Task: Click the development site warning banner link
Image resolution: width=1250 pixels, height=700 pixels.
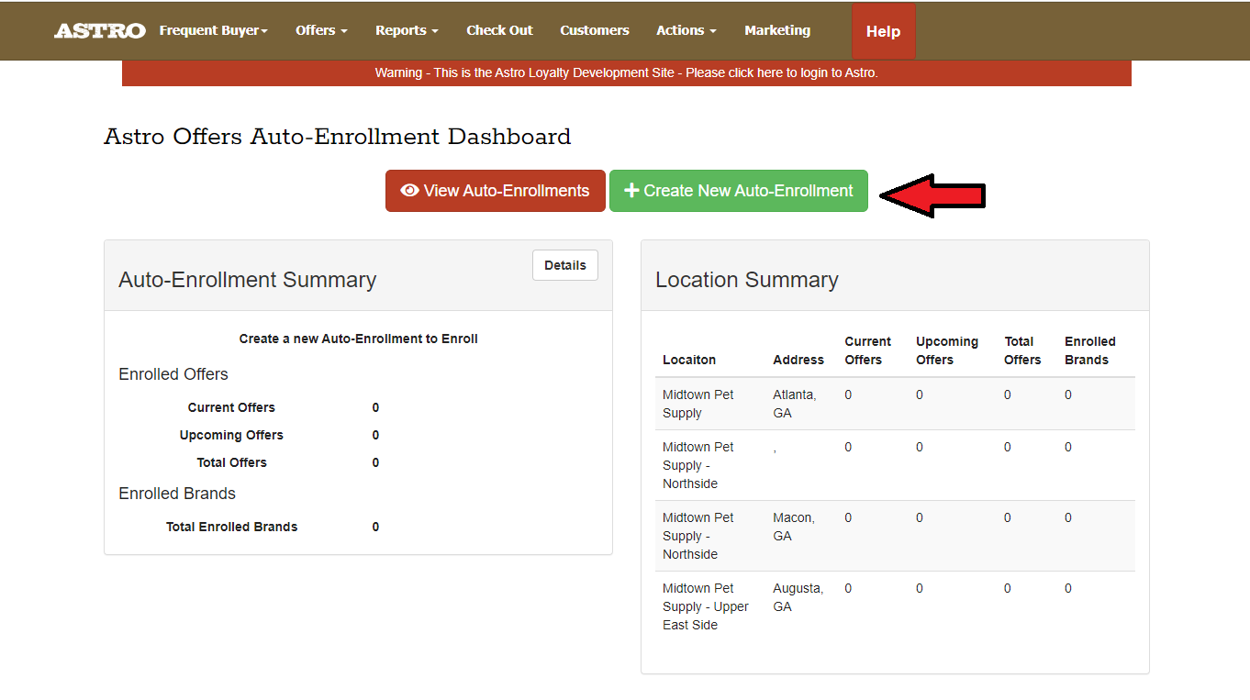Action: pos(626,72)
